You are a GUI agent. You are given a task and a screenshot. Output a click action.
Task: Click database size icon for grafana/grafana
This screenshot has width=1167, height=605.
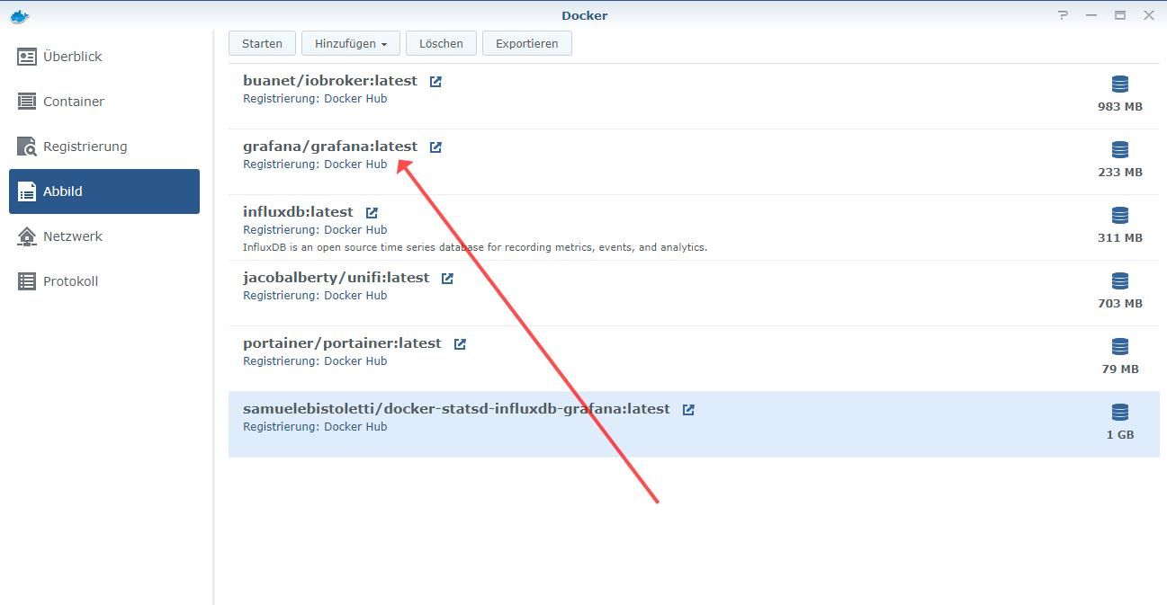[x=1120, y=150]
